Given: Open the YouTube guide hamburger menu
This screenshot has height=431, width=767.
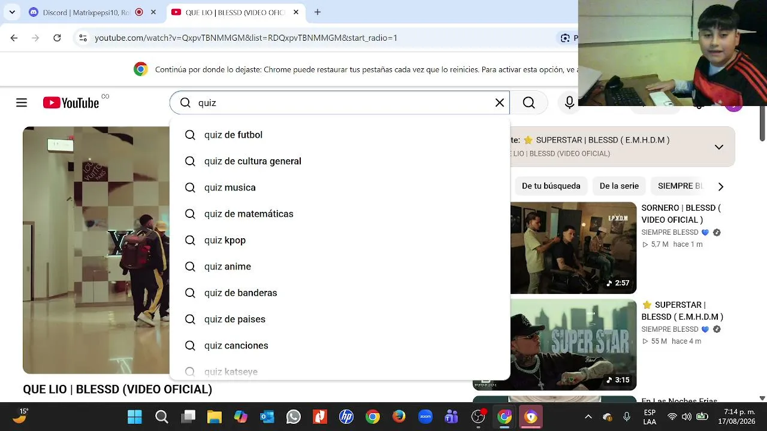Looking at the screenshot, I should coord(22,103).
